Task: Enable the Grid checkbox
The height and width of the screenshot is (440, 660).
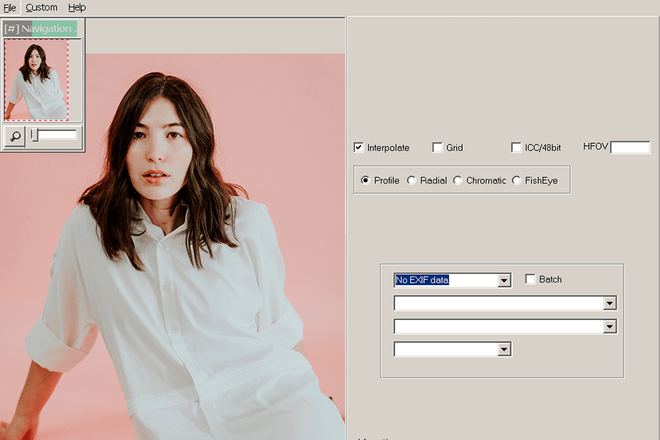Action: [437, 148]
